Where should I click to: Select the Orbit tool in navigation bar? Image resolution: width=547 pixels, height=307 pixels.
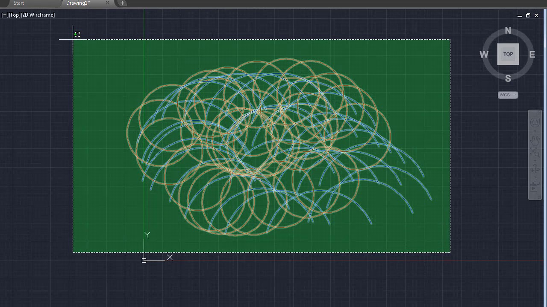tap(535, 168)
